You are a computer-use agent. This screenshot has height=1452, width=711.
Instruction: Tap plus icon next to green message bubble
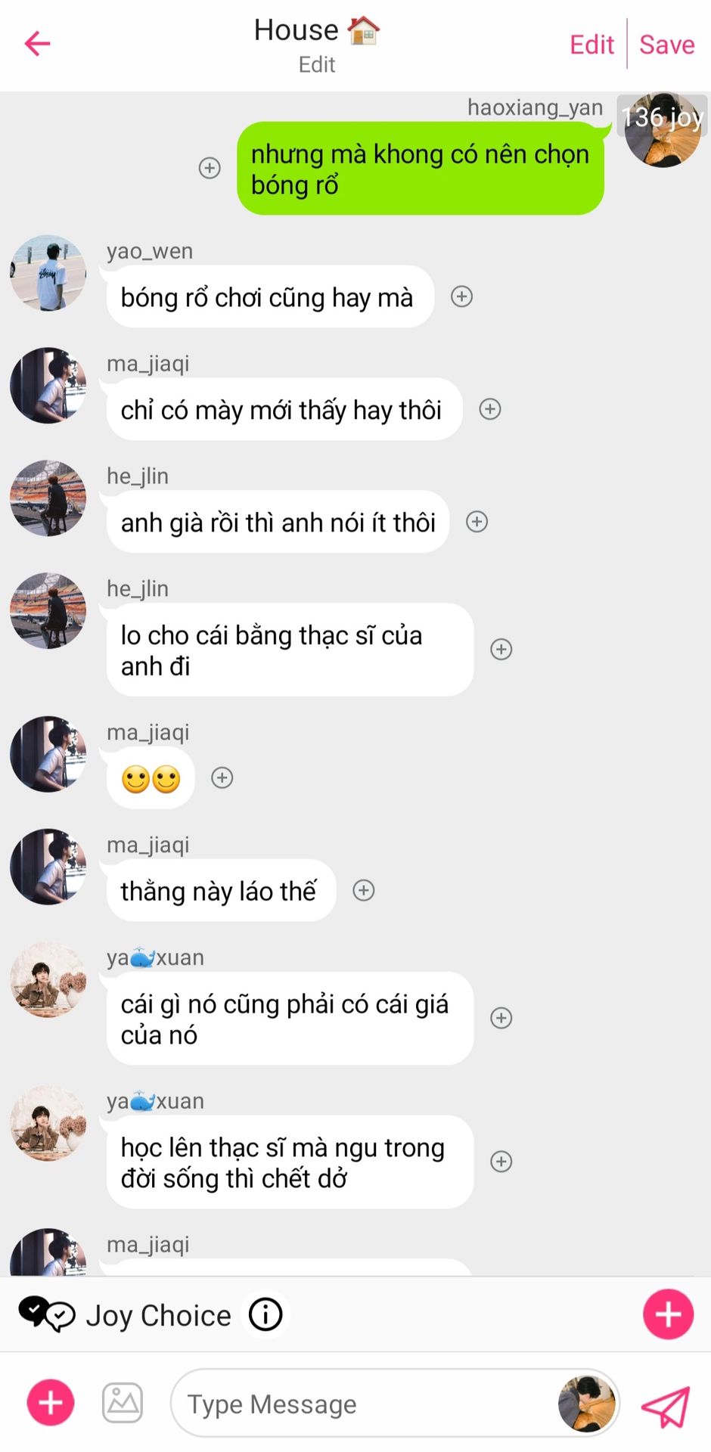pos(210,168)
